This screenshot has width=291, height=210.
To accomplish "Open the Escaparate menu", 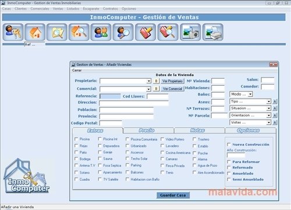I will click(91, 9).
